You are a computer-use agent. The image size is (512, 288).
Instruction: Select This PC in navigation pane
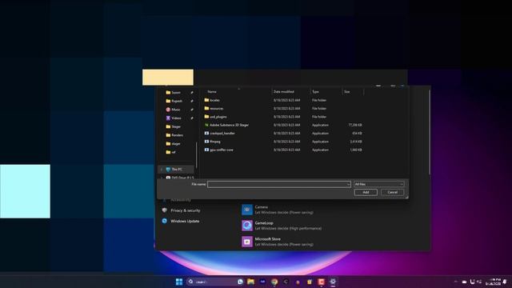pos(177,169)
